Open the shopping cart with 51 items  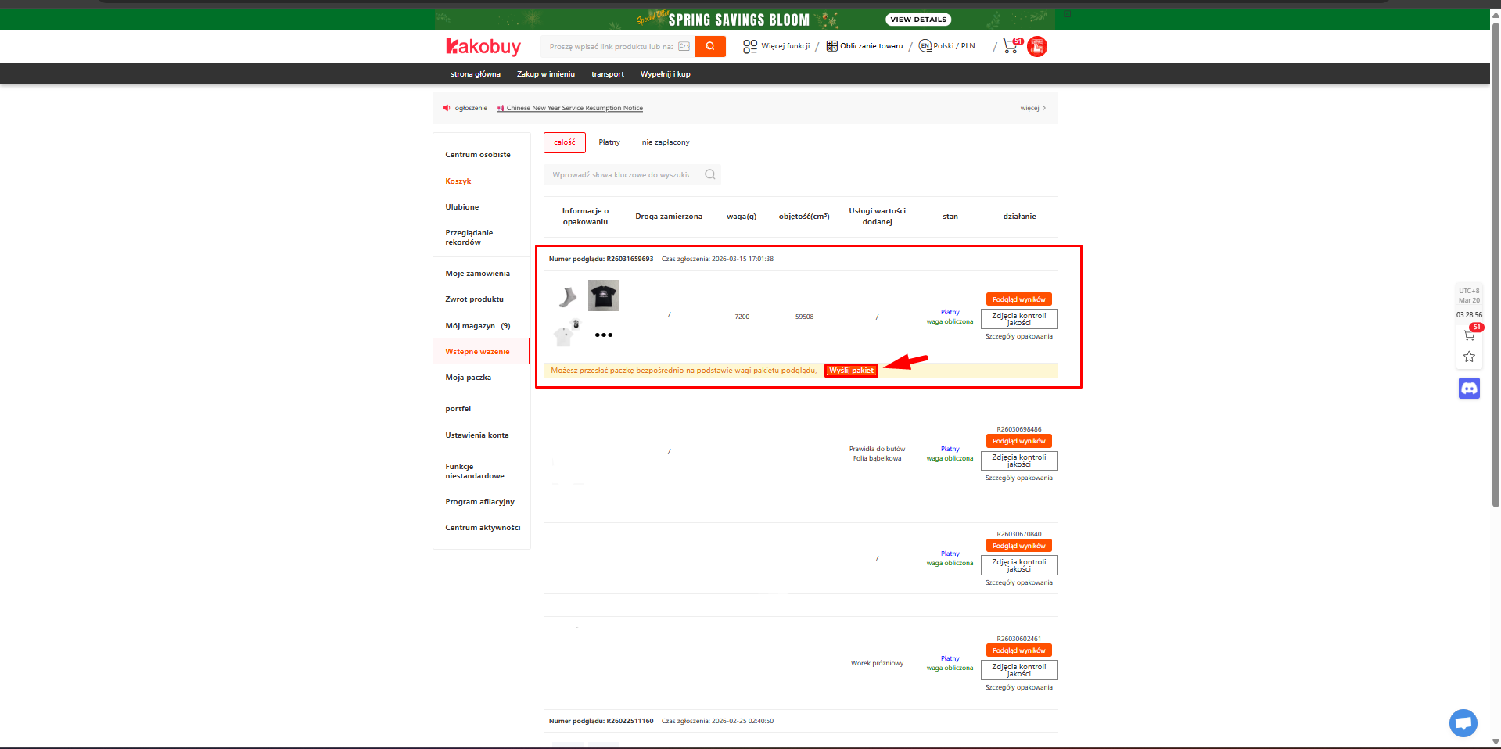pos(1009,46)
